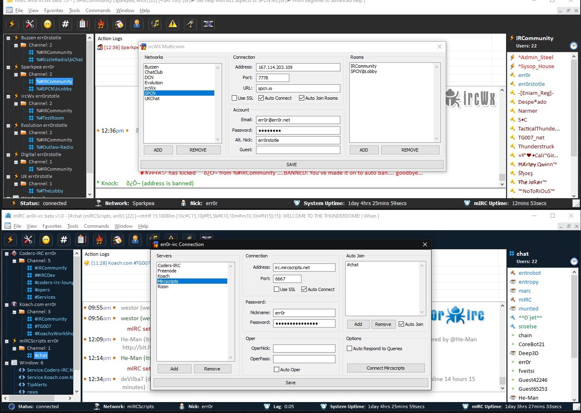Open paint bucket icon in bottom toolbar
The width and height of the screenshot is (581, 413).
point(117,240)
